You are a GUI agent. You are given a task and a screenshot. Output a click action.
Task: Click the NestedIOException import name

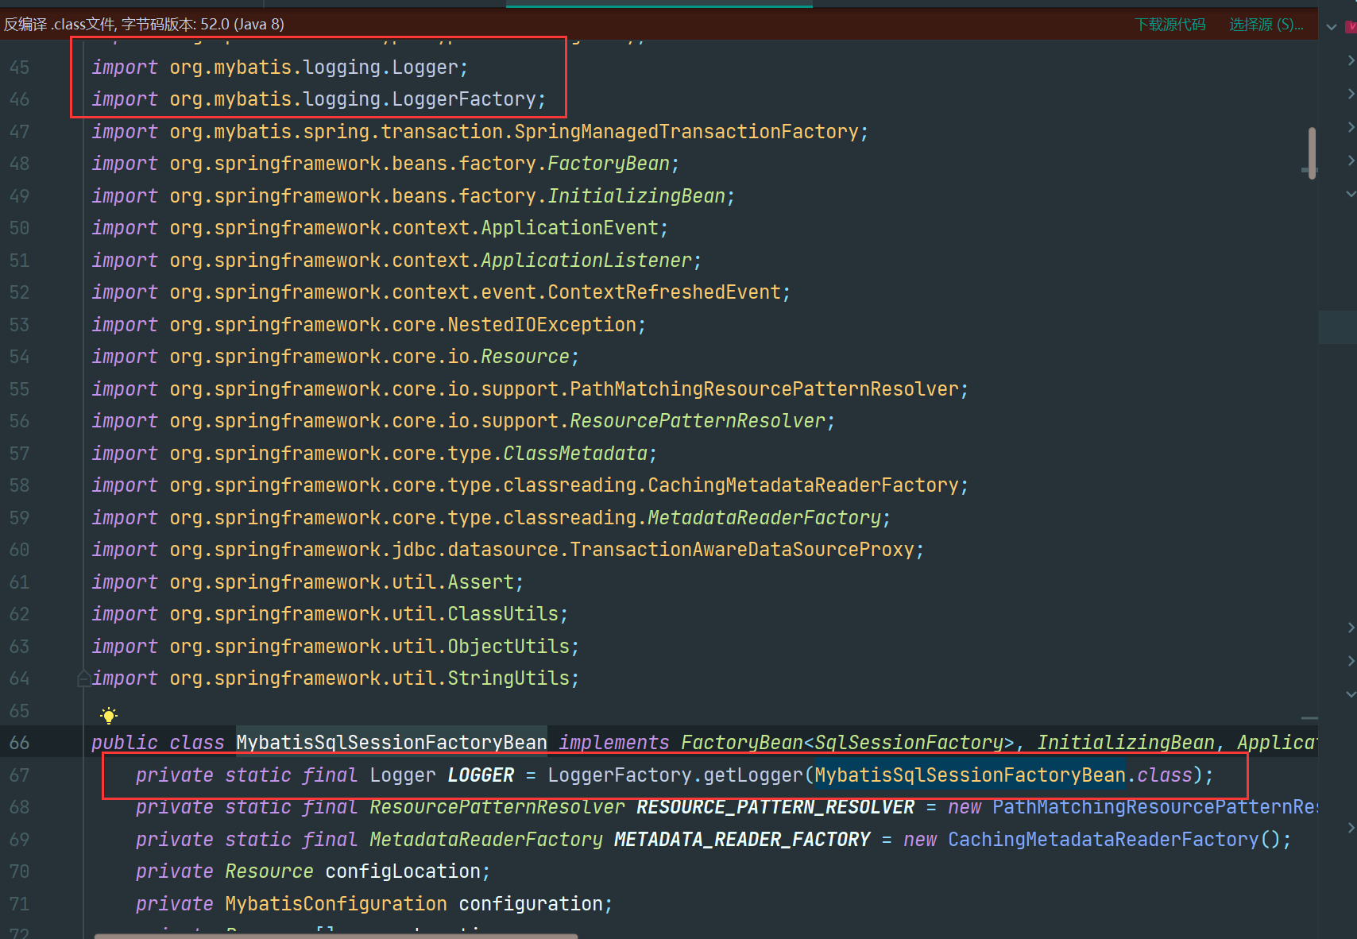tap(542, 325)
